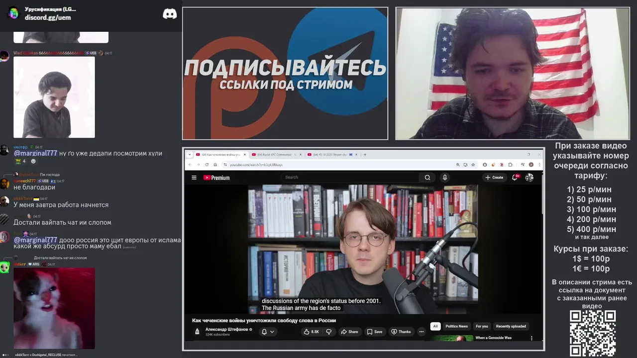637x358 pixels.
Task: Close the Racist KFC Commercial tab
Action: (x=300, y=155)
